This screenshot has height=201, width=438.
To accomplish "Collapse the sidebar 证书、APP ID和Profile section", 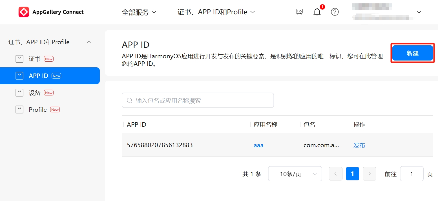I will 89,42.
